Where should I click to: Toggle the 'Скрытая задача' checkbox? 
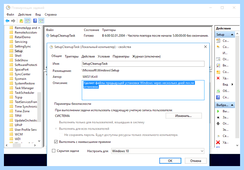click(54, 151)
